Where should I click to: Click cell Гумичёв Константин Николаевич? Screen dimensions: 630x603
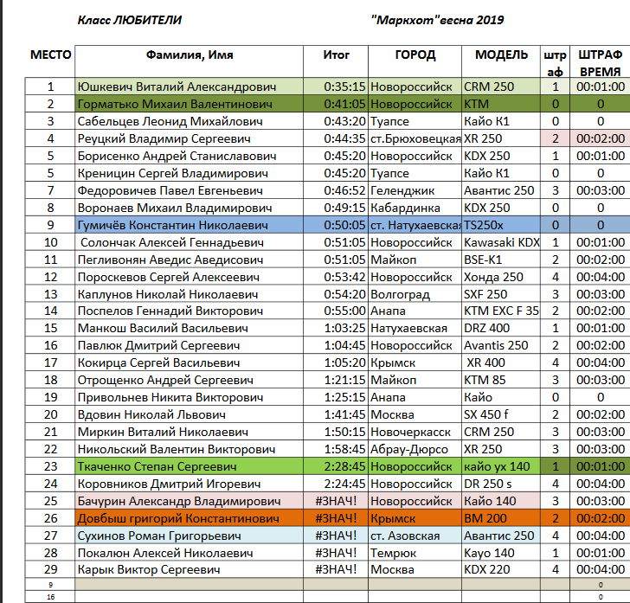coord(190,225)
